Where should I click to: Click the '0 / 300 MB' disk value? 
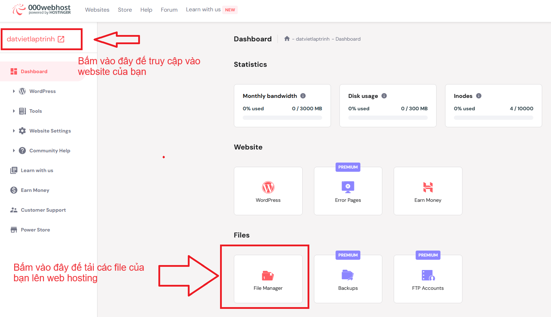pos(414,108)
